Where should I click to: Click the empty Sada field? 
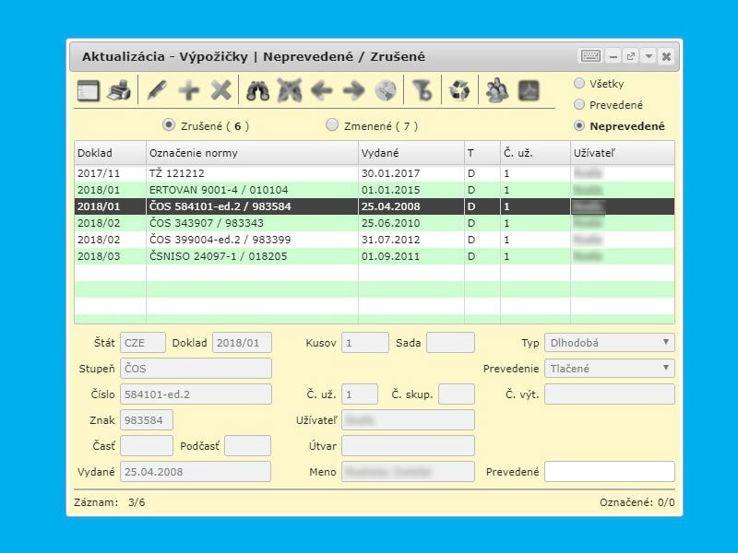(450, 343)
